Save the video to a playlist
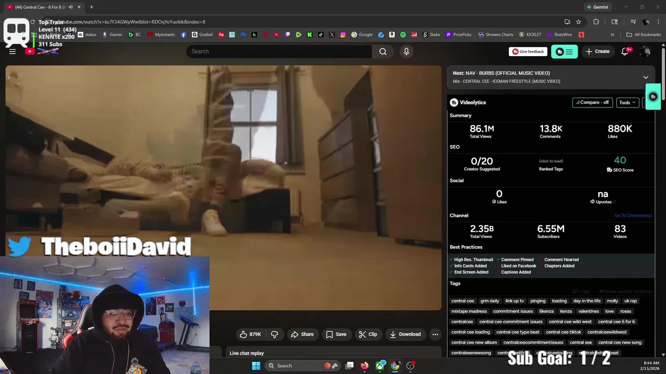The height and width of the screenshot is (374, 666). [x=336, y=335]
